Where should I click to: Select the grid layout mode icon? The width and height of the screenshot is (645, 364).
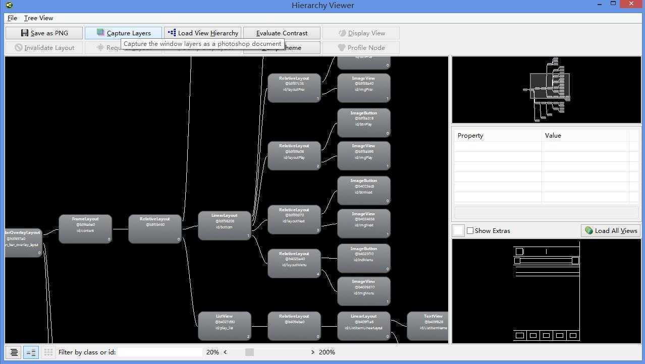click(48, 352)
